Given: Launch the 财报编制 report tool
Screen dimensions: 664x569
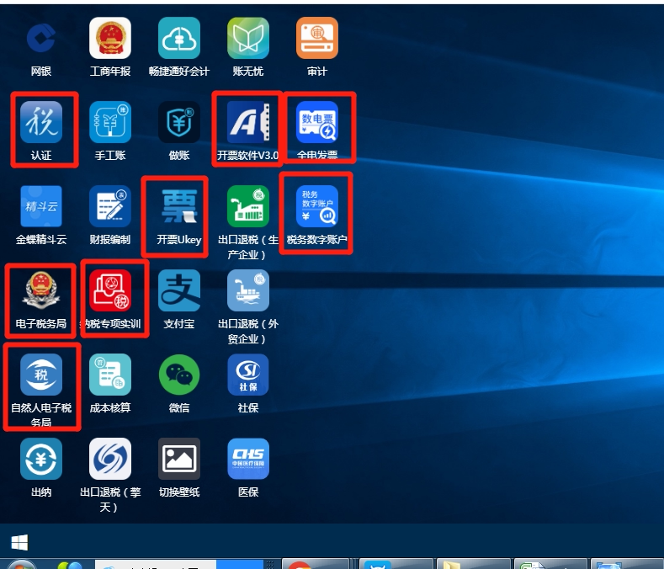Looking at the screenshot, I should pyautogui.click(x=110, y=206).
